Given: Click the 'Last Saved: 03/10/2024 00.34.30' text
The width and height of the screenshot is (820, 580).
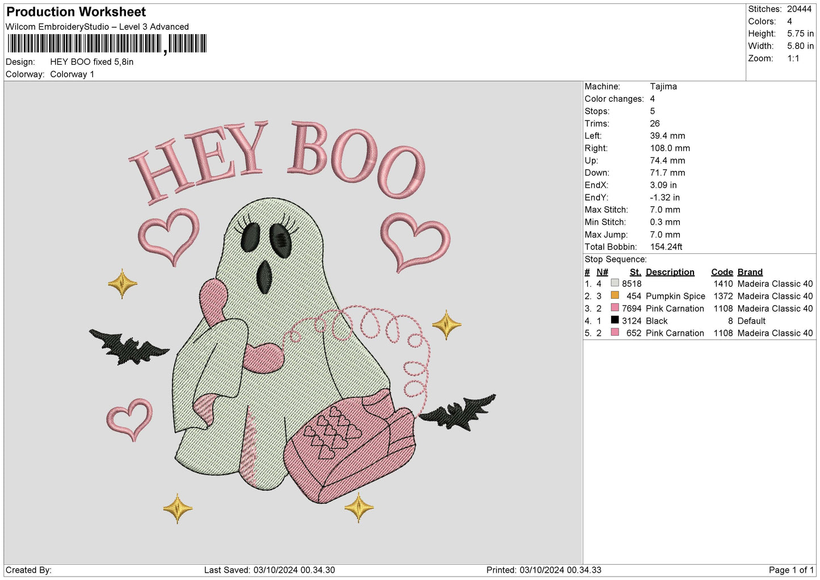Looking at the screenshot, I should 270,570.
